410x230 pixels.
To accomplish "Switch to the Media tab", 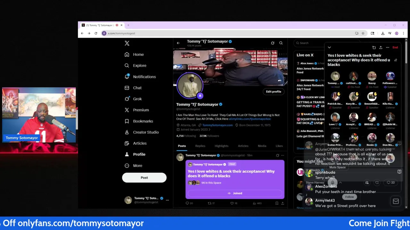I will coord(262,146).
